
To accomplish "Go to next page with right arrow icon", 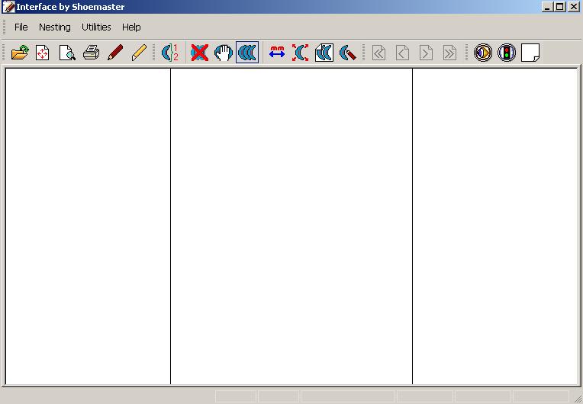I will [x=426, y=53].
